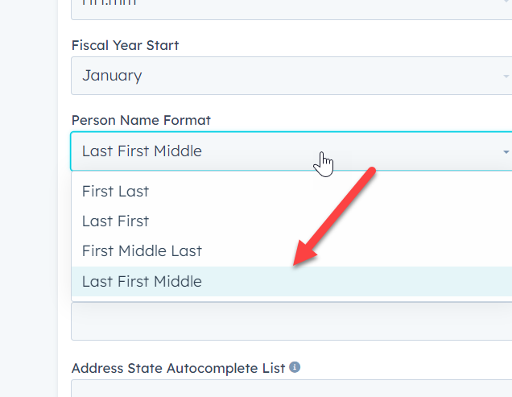Image resolution: width=512 pixels, height=397 pixels.
Task: Expand the Fiscal Year Start dropdown arrow
Action: click(x=506, y=77)
